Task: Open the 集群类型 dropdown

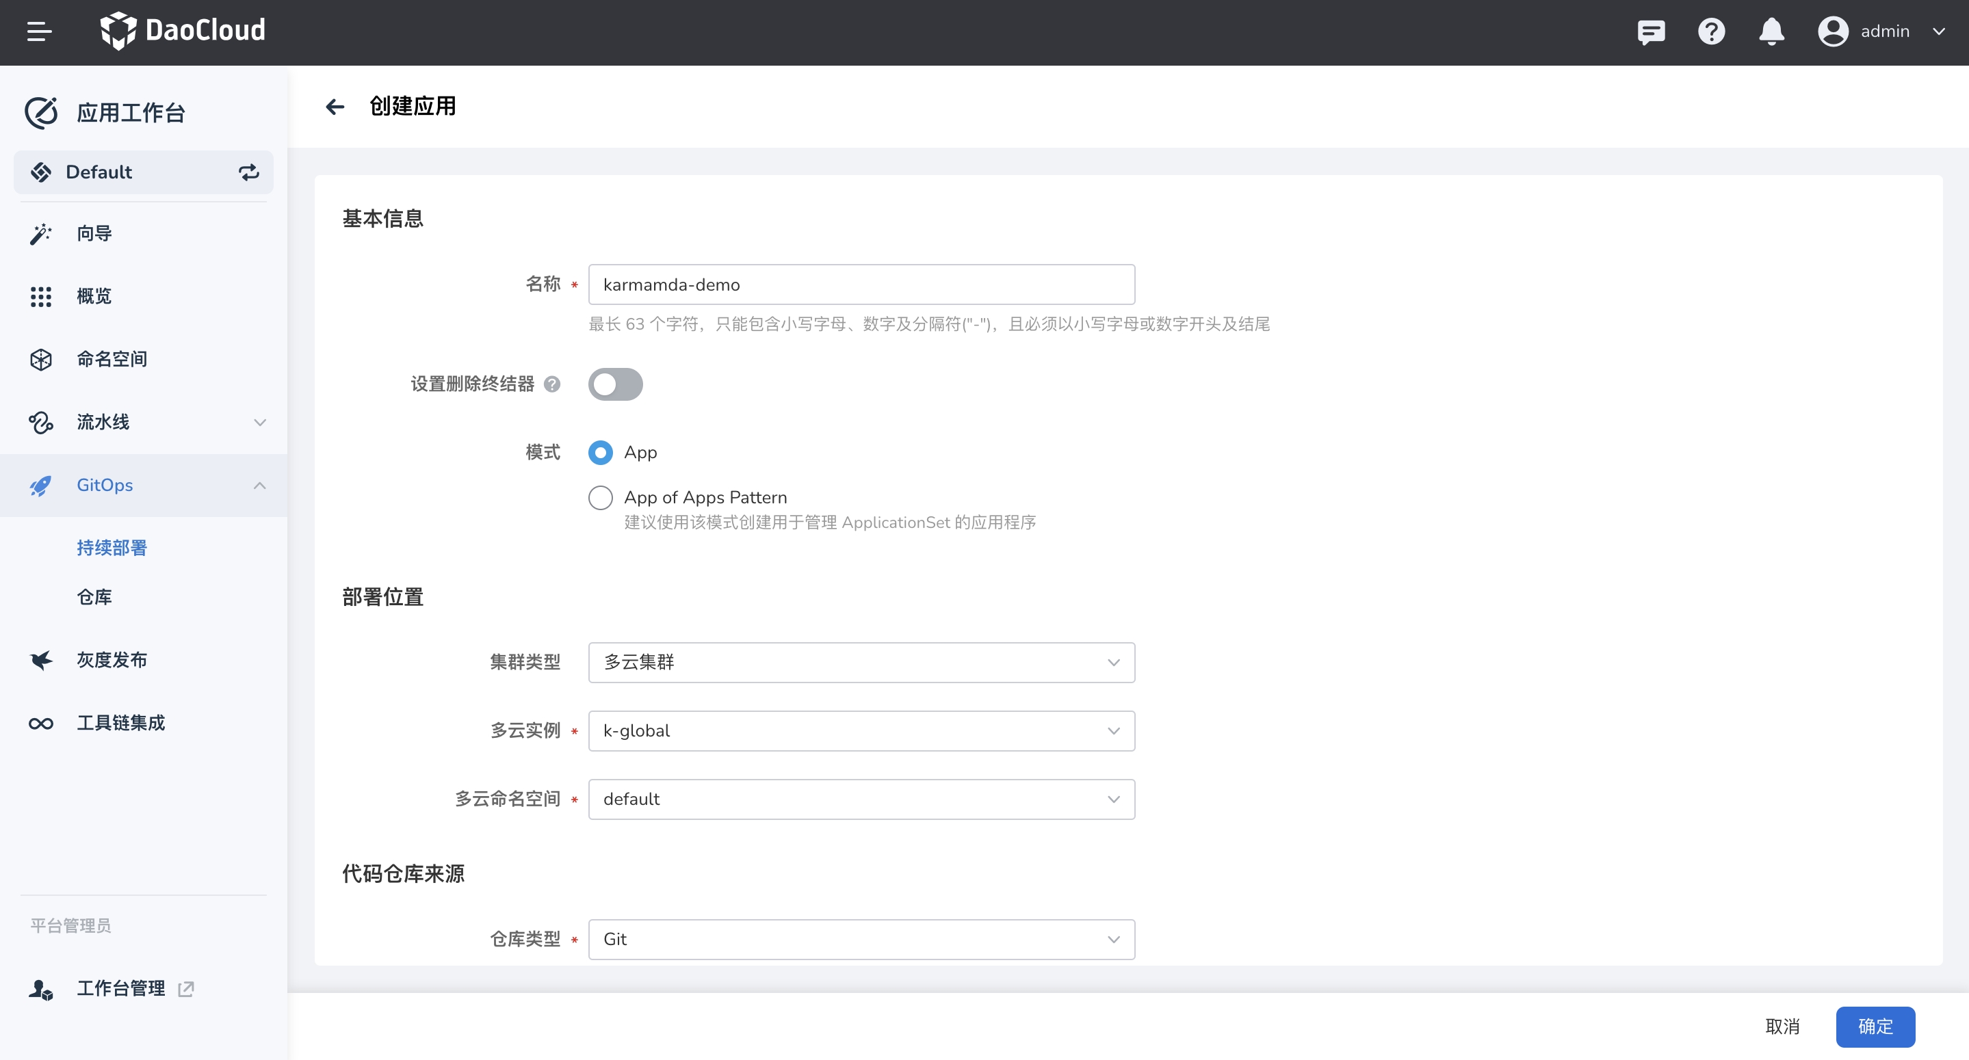Action: tap(861, 662)
